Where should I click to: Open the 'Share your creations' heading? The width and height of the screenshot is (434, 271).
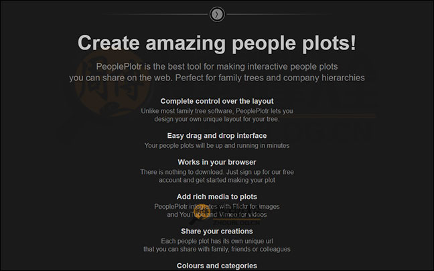(x=217, y=231)
